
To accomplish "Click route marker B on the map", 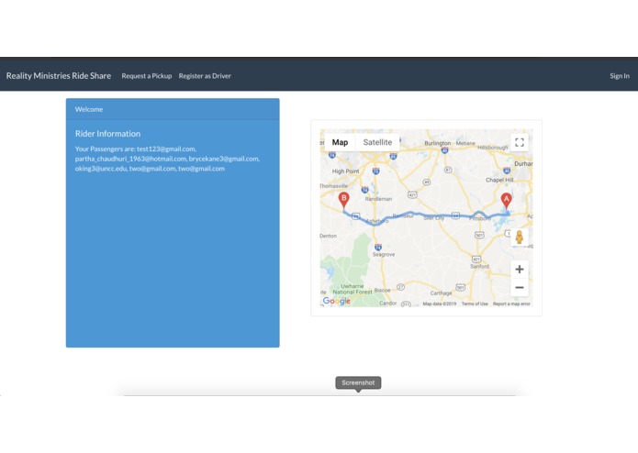I will (x=344, y=201).
